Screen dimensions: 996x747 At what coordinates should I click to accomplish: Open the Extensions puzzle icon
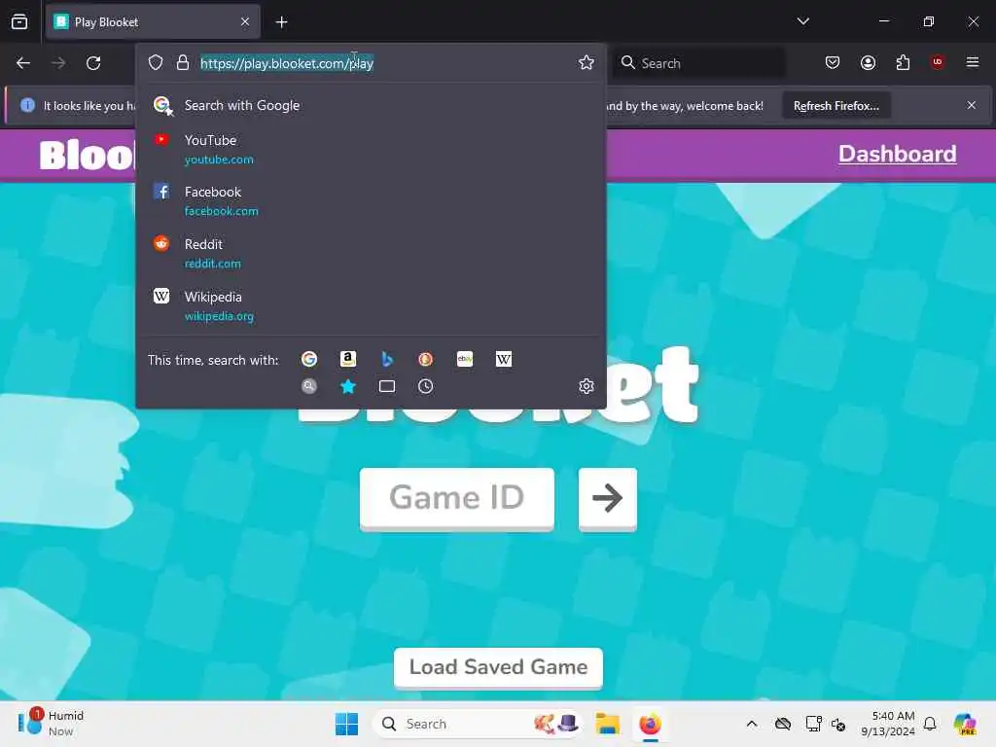tap(903, 62)
